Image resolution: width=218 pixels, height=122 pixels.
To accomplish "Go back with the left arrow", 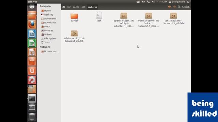I will tap(170, 7).
